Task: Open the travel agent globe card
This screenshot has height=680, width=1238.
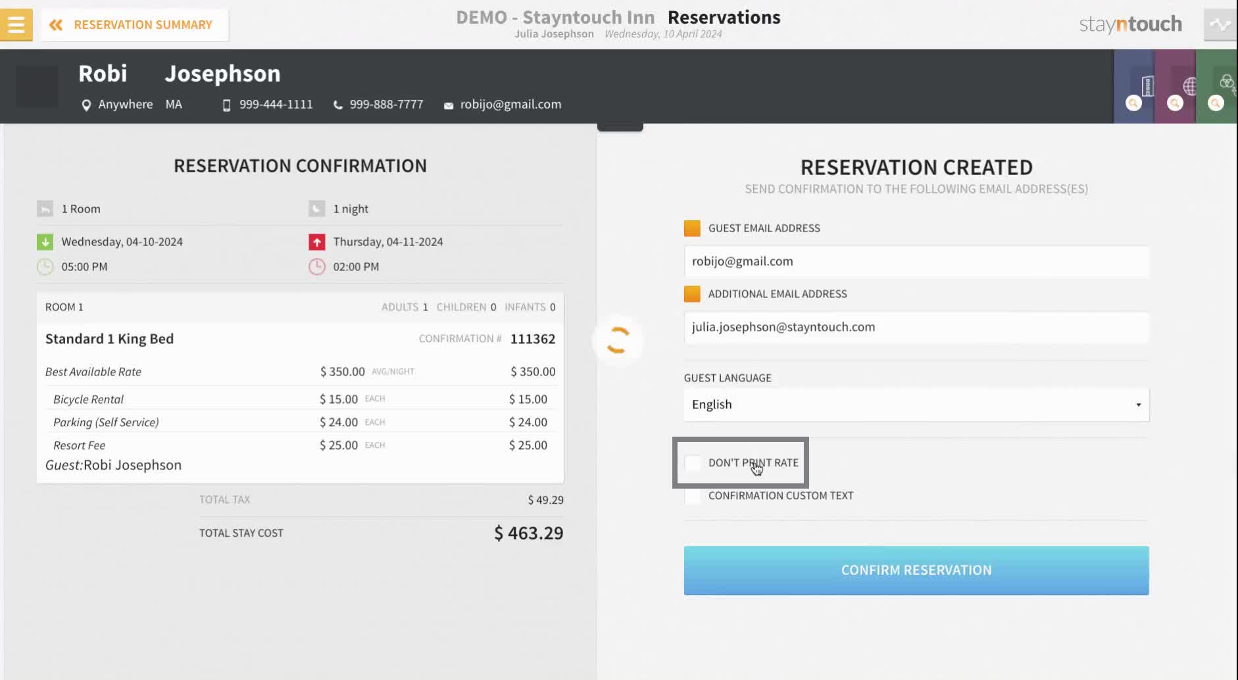Action: click(1175, 86)
